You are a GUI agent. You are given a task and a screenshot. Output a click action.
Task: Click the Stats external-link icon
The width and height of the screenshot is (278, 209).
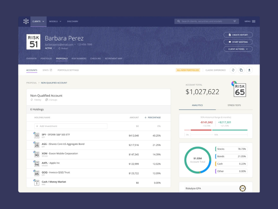(51, 70)
